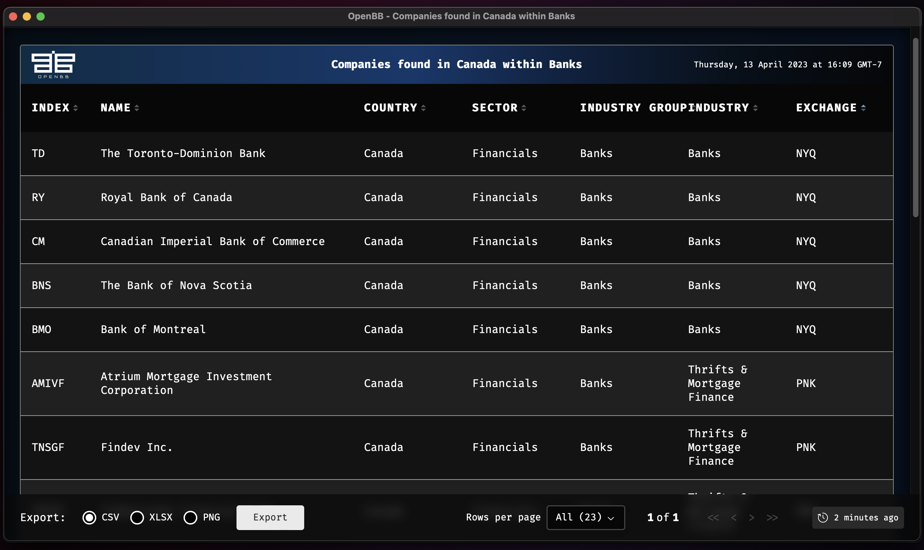The width and height of the screenshot is (924, 550).
Task: Click the INDUSTRY GROUP column header
Action: tap(634, 108)
